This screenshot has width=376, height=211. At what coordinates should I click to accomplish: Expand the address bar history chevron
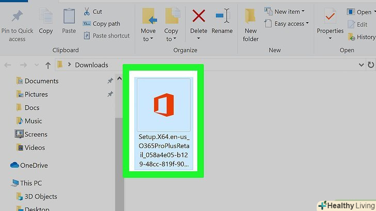[361, 66]
